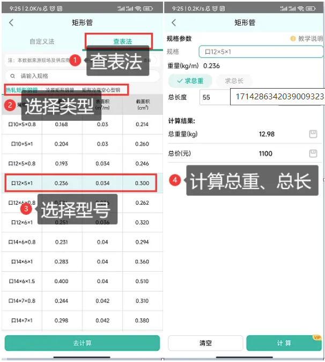Go back from right 矩形管 calculator screen
Viewport: 325px width, 362px height.
(174, 23)
